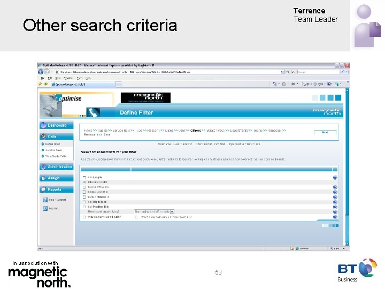Tick the Dialled Number checkbox
385x289 pixels.
(x=84, y=197)
